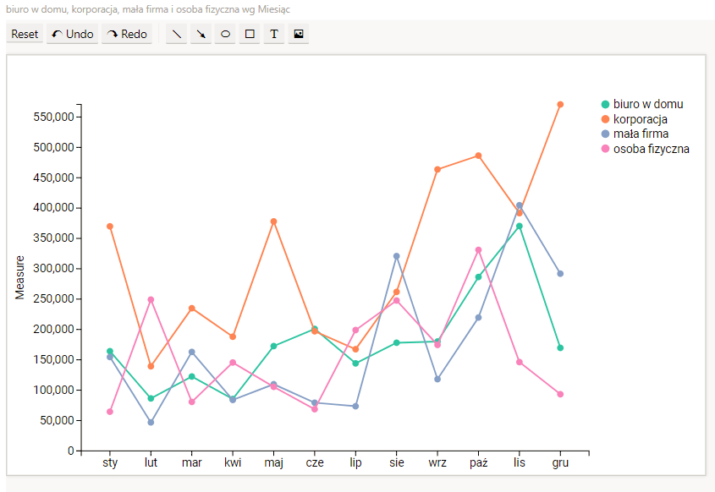Click osoba fizyczna point at lut

(x=151, y=299)
